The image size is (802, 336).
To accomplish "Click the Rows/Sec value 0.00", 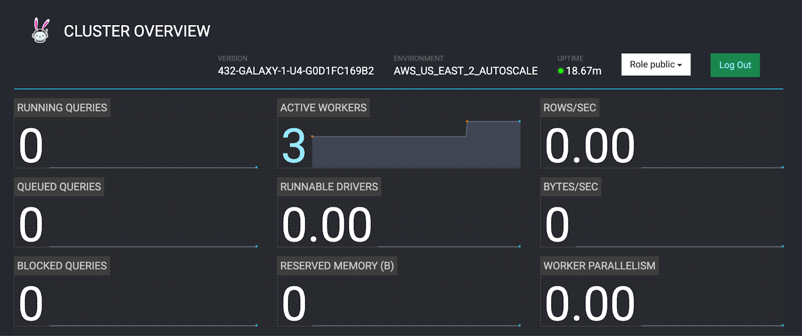I will coord(590,146).
